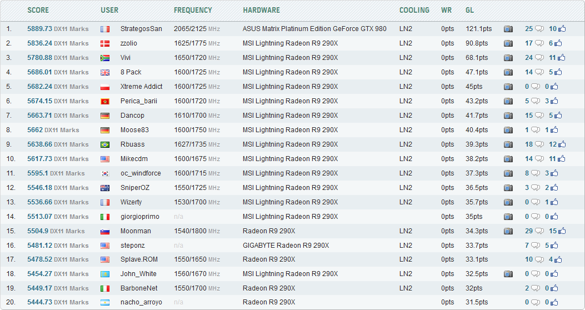
Task: Open 14 comments count for 8 Pack
Action: [529, 72]
